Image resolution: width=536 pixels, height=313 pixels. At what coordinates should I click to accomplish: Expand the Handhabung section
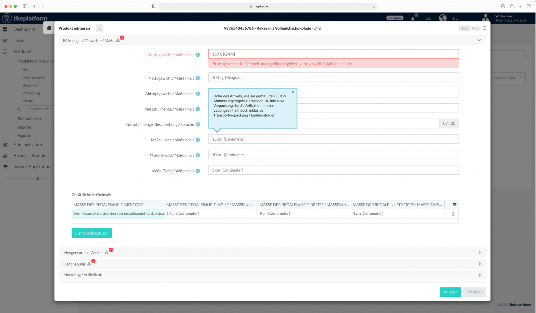pos(480,263)
